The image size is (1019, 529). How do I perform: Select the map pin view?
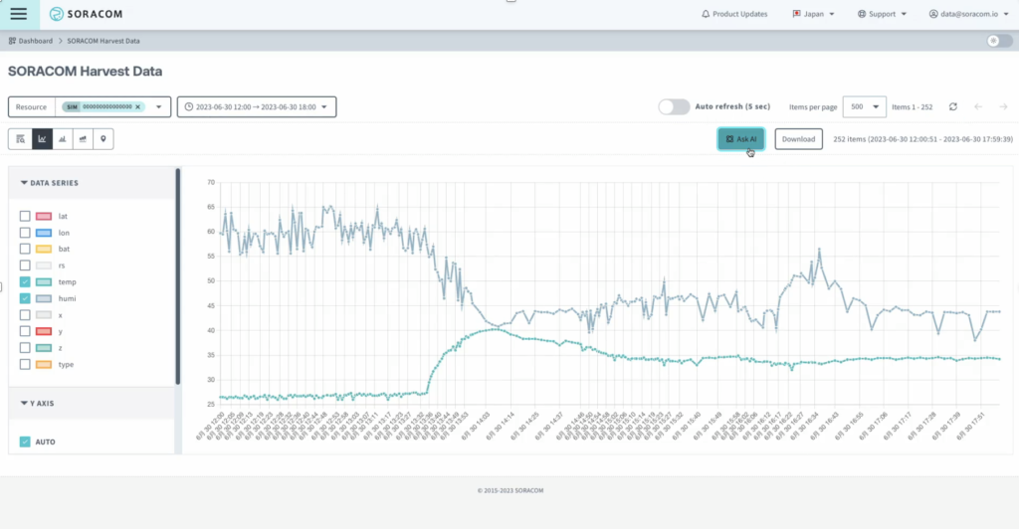103,139
